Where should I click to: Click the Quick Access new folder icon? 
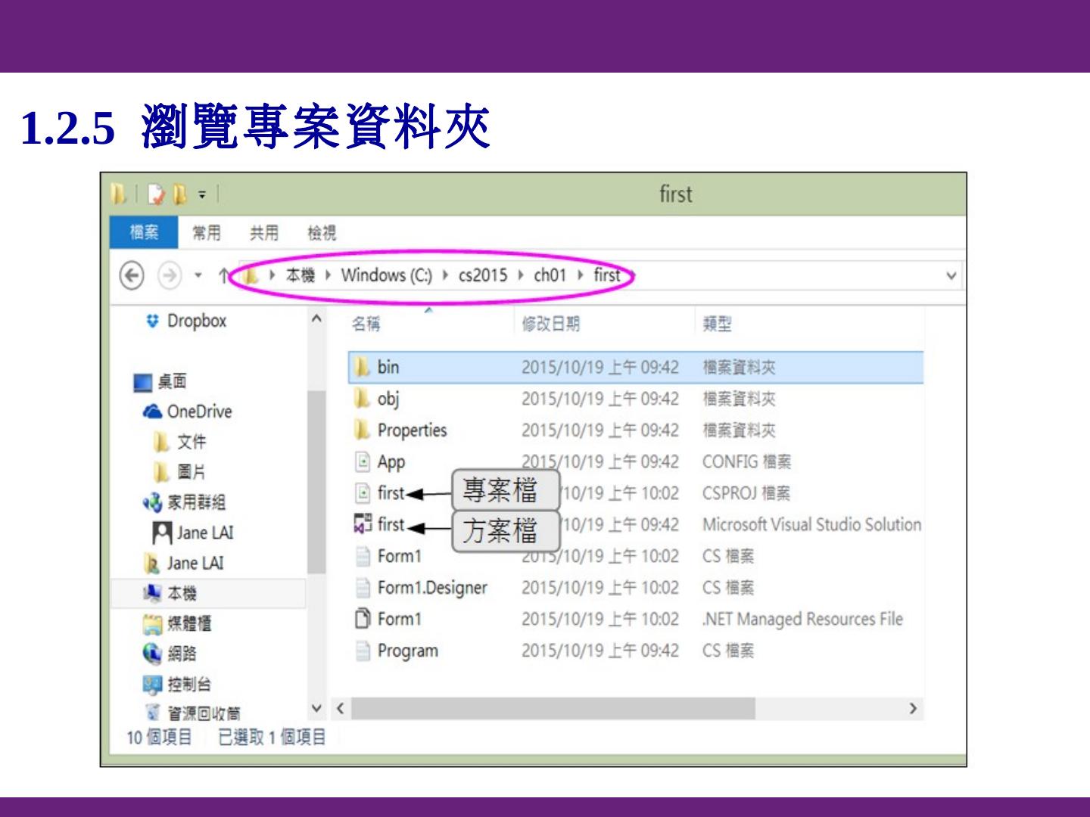point(179,195)
